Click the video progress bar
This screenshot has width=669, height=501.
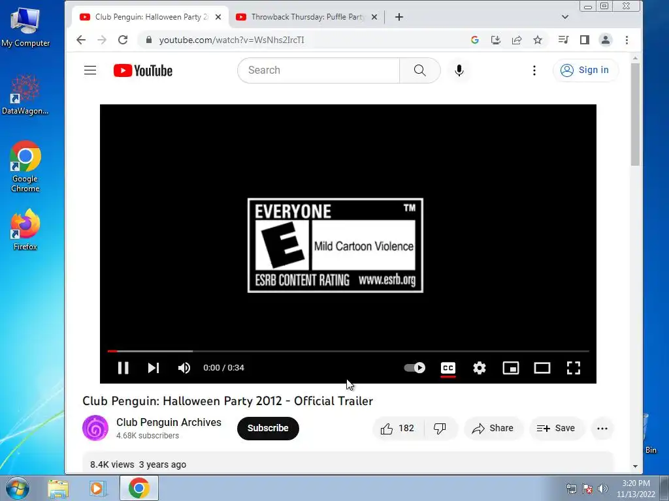[x=348, y=351]
